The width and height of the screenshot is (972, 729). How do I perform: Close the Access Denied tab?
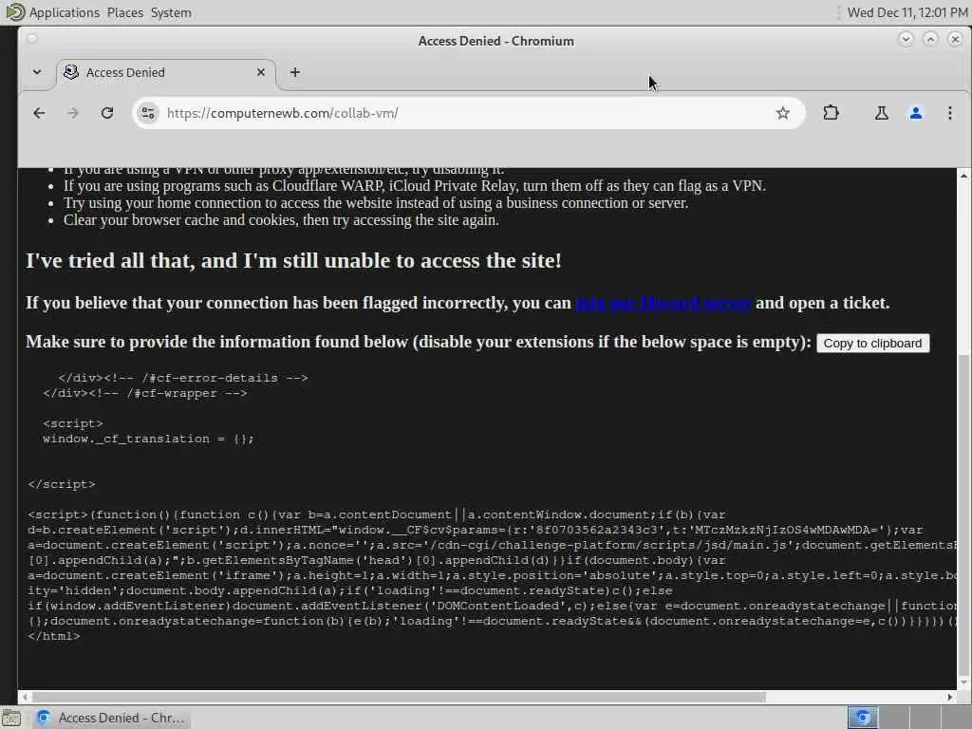(261, 72)
